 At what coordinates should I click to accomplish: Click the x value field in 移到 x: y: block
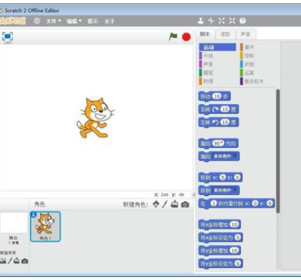222,178
